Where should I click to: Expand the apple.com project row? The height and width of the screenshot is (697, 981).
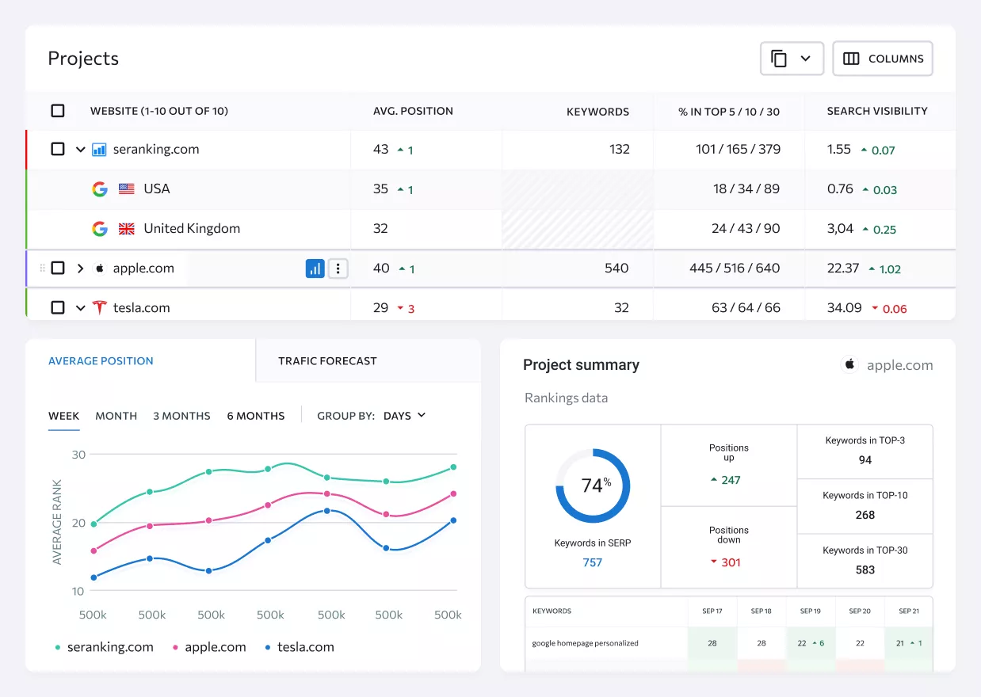pos(80,269)
